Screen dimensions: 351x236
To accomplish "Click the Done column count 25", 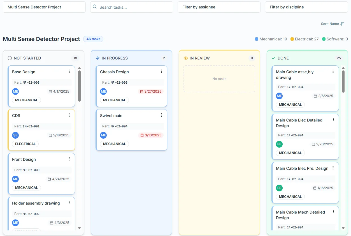I will pyautogui.click(x=339, y=58).
